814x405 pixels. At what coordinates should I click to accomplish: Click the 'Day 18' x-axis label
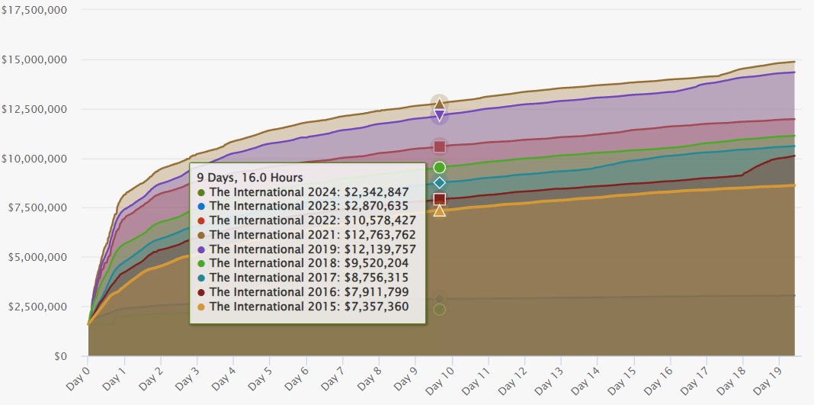click(x=729, y=380)
